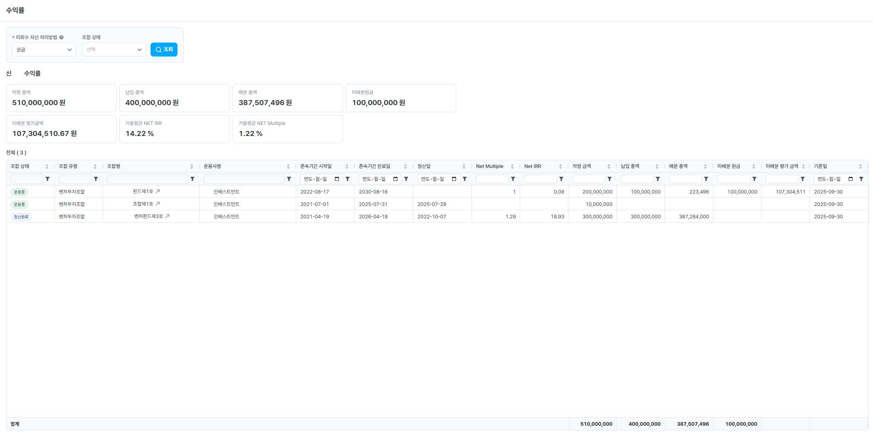The width and height of the screenshot is (873, 447).
Task: Switch to the 수익률 tab
Action: 32,73
